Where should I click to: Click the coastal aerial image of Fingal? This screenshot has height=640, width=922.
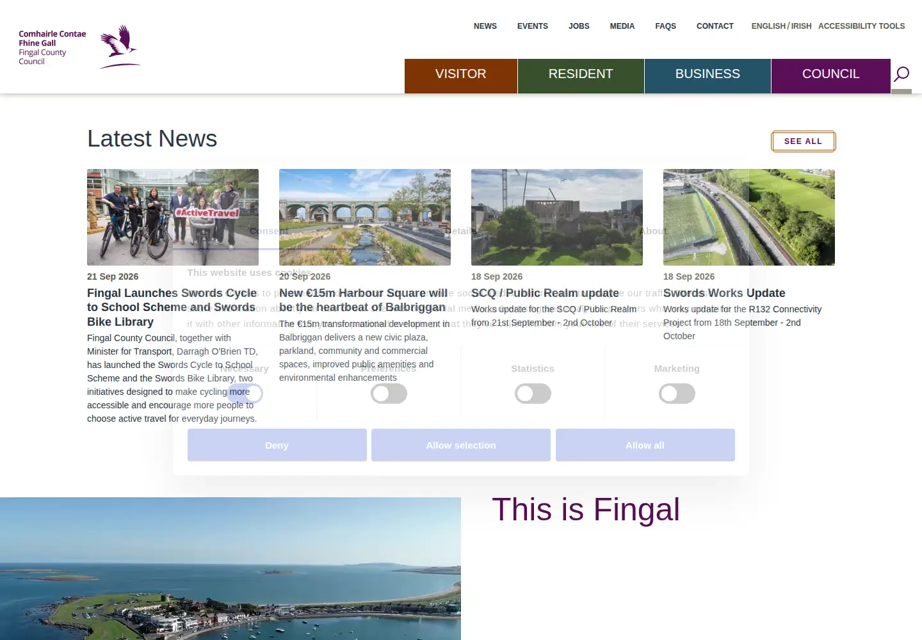click(x=230, y=568)
